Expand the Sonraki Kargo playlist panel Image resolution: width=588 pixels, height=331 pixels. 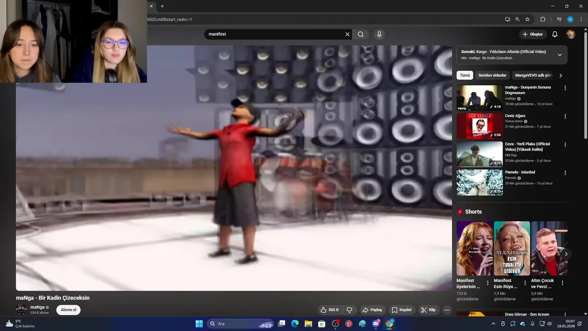pos(560,55)
